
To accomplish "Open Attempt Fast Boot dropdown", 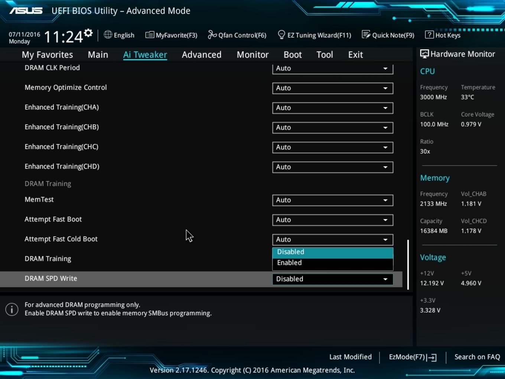I will pyautogui.click(x=333, y=220).
